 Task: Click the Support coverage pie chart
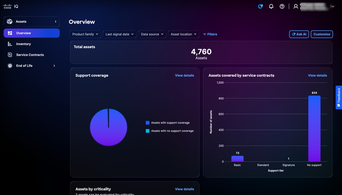pos(109,127)
